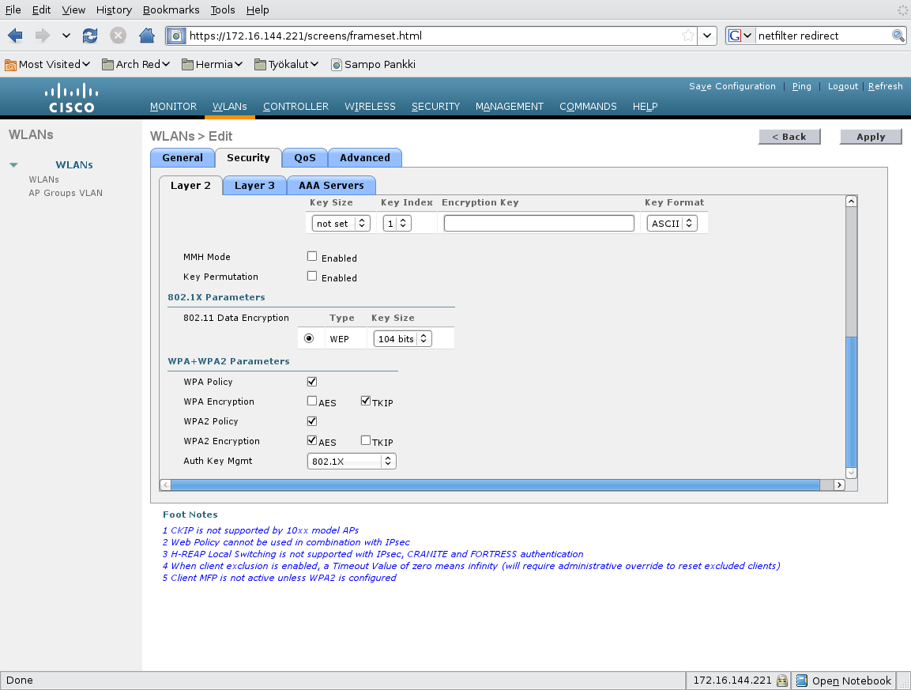Open the Key Index dropdown
This screenshot has width=911, height=690.
397,223
